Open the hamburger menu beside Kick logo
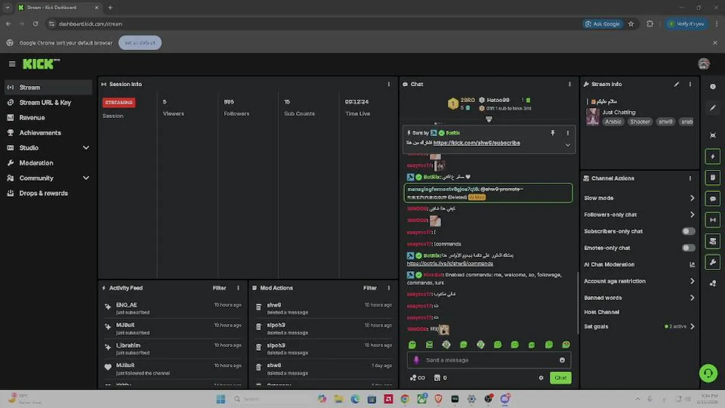Viewport: 725px width, 408px height. [12, 64]
